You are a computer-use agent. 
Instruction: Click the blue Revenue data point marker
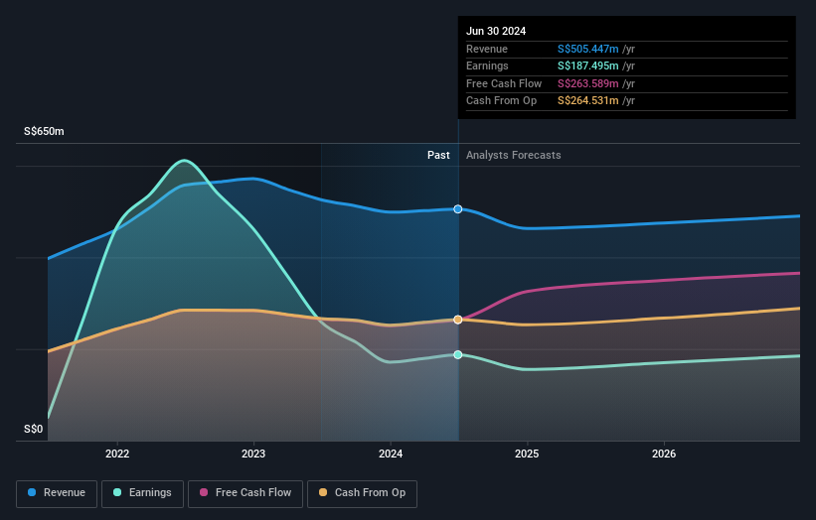[x=458, y=208]
